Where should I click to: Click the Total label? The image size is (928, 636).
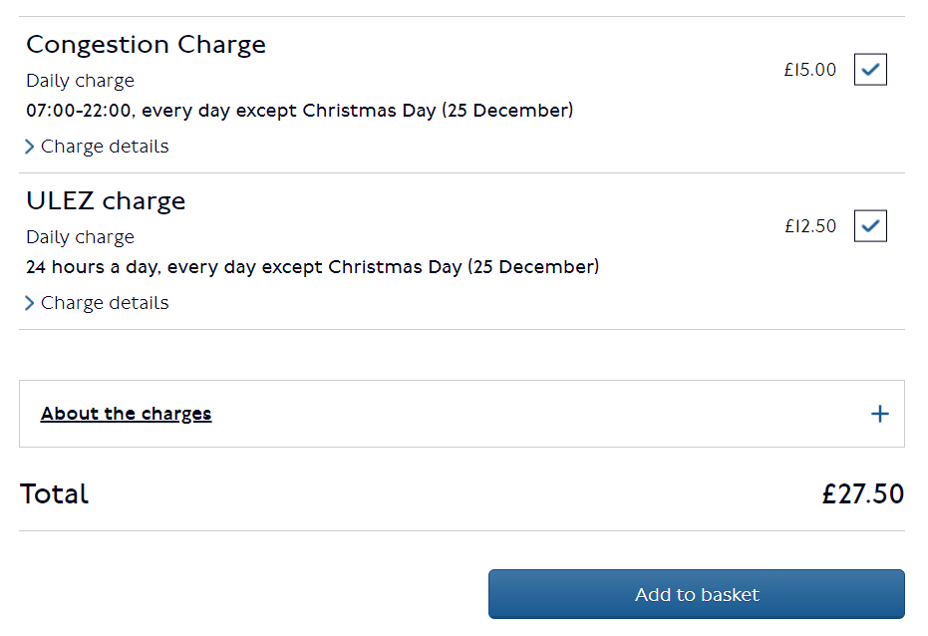point(55,494)
